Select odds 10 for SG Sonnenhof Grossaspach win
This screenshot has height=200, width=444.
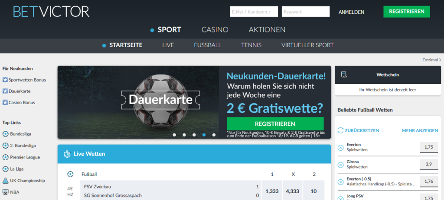[x=314, y=191]
